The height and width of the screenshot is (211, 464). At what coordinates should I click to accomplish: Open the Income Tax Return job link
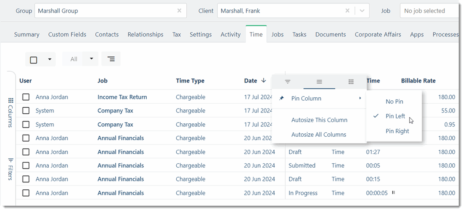(x=122, y=97)
